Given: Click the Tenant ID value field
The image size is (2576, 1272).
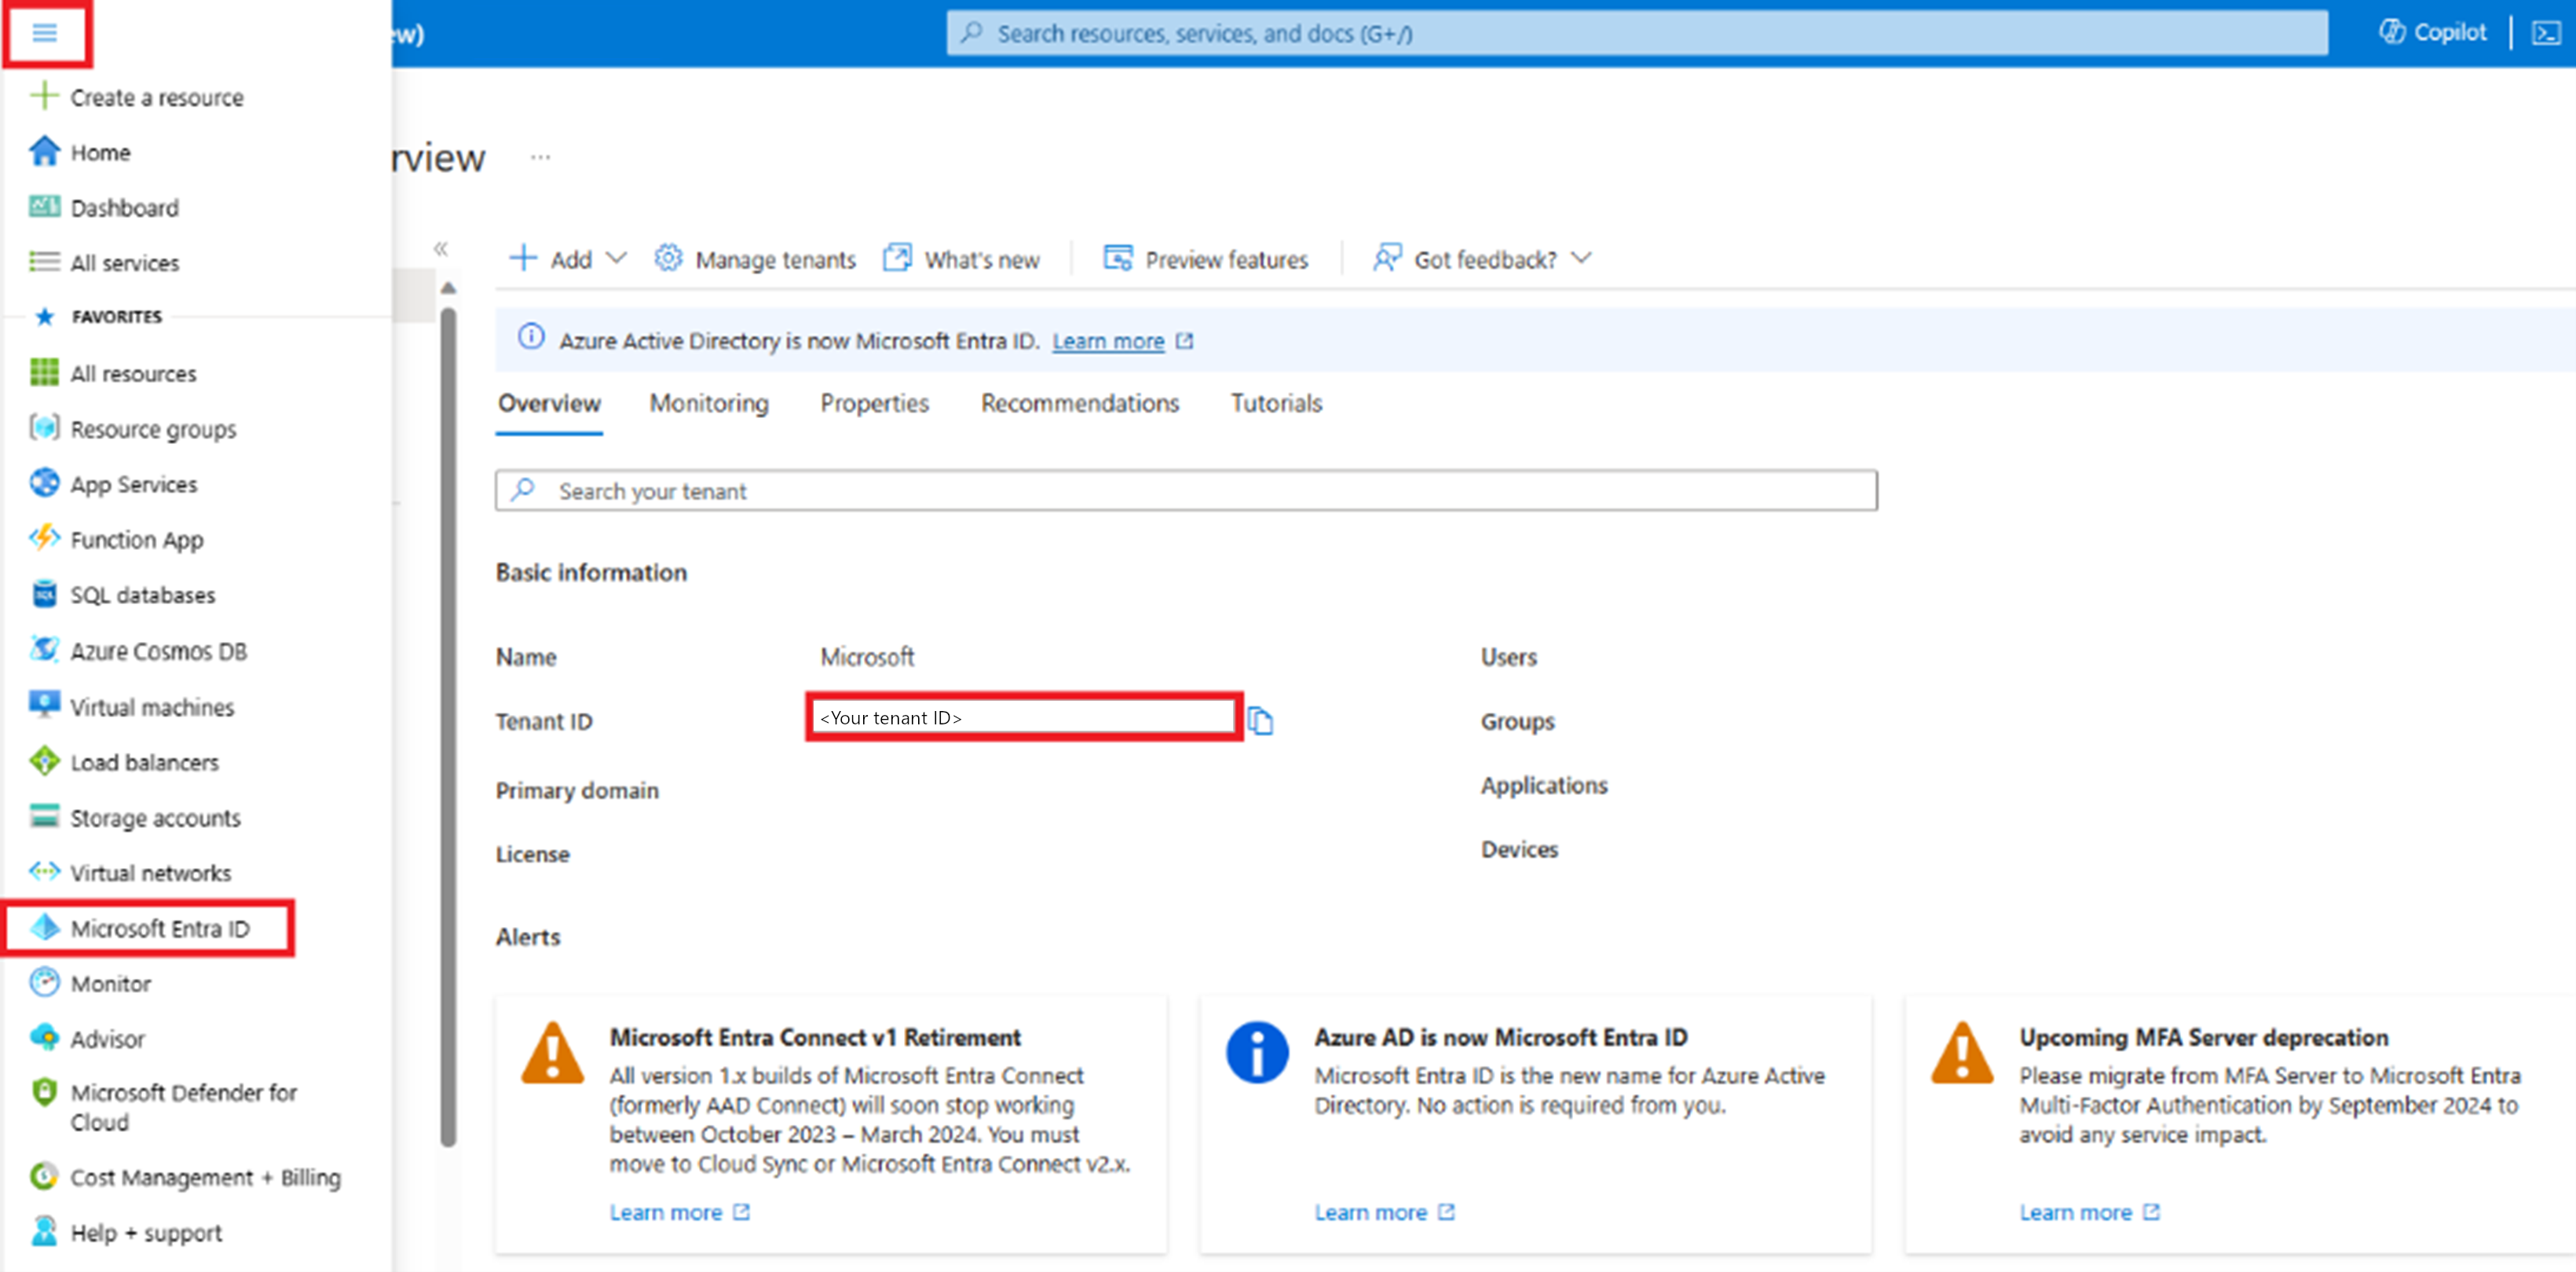Looking at the screenshot, I should 1024,717.
